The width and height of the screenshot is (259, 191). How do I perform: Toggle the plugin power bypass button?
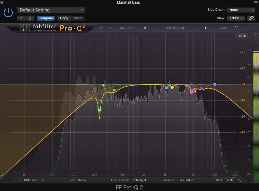click(x=8, y=13)
